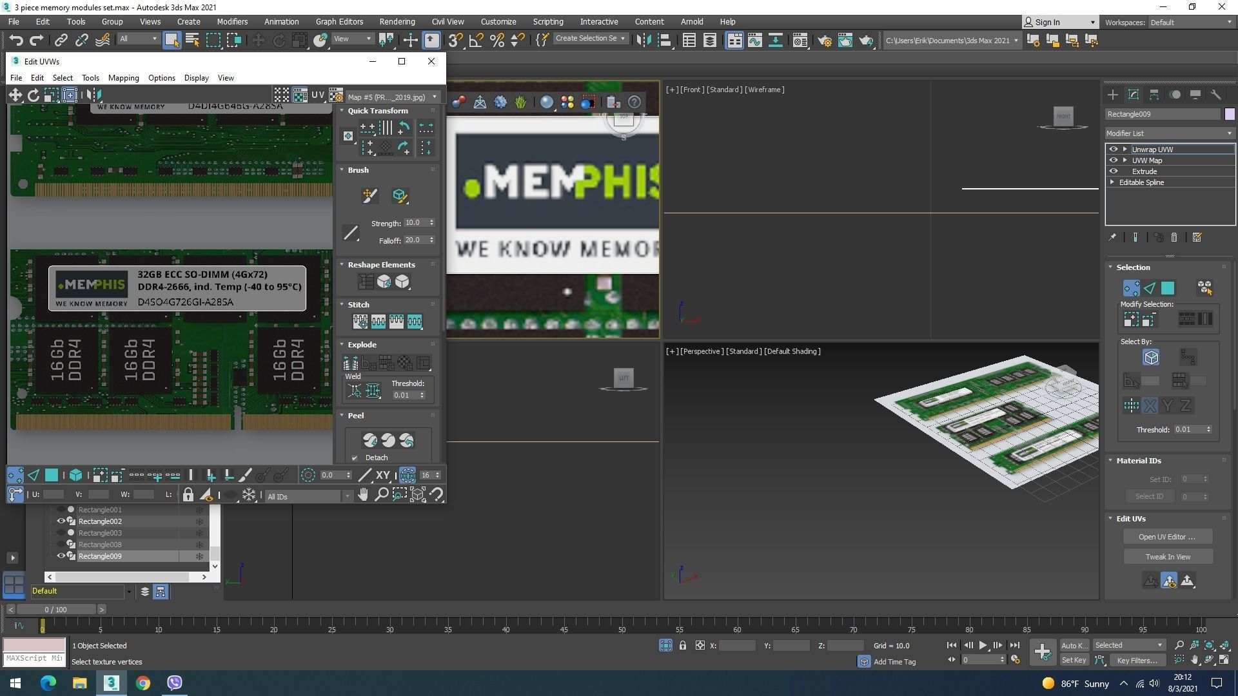Click the object color swatch beside Rectangle009
The height and width of the screenshot is (696, 1238).
(x=1230, y=114)
